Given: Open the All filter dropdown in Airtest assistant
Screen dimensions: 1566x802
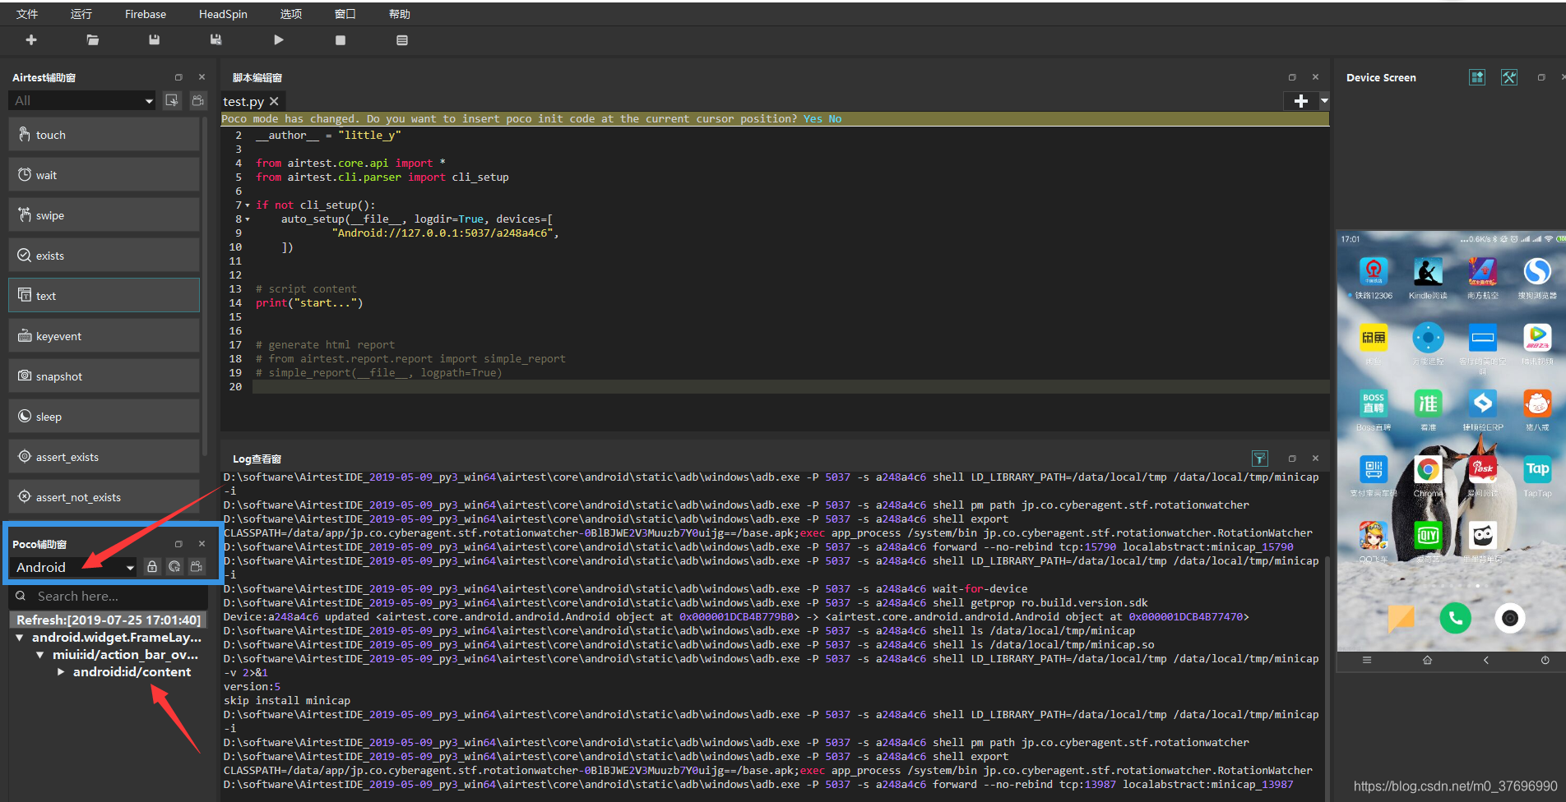Looking at the screenshot, I should 82,100.
